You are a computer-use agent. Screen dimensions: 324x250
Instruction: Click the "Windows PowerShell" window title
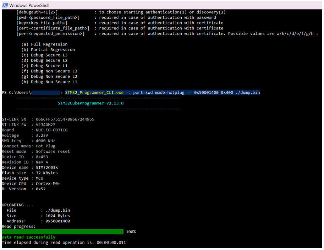(29, 5)
